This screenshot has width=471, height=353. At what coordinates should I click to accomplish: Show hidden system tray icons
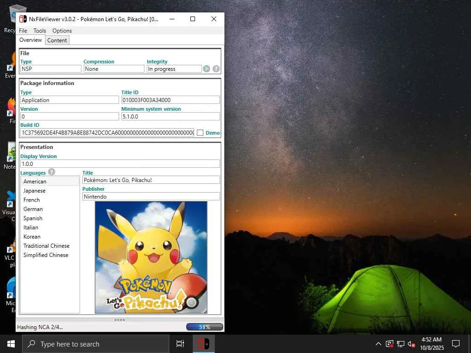pyautogui.click(x=379, y=344)
